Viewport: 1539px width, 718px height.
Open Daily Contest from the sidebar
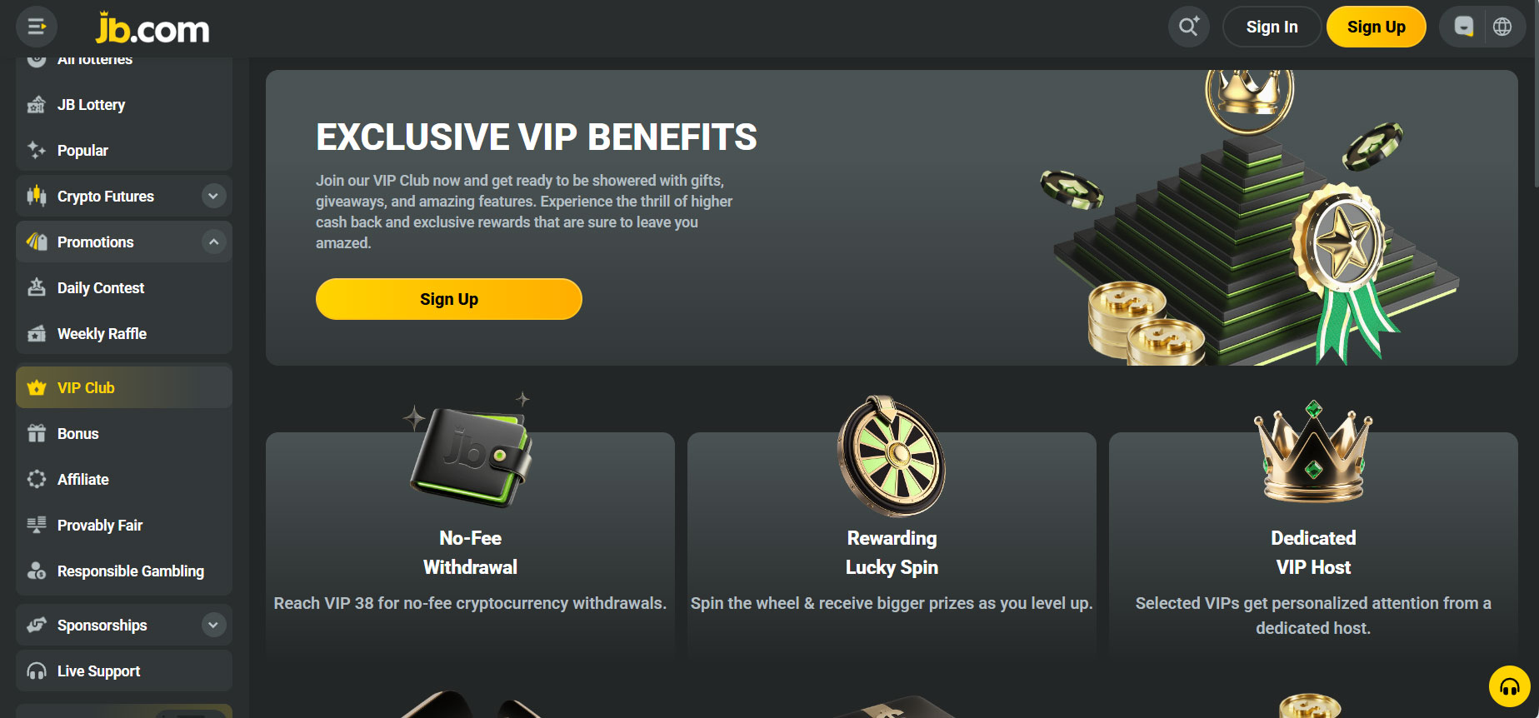pos(124,288)
